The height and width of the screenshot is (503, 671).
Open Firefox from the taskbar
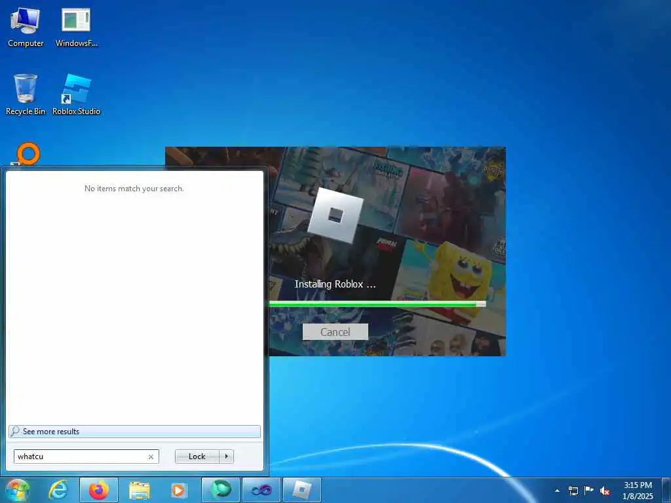tap(99, 490)
